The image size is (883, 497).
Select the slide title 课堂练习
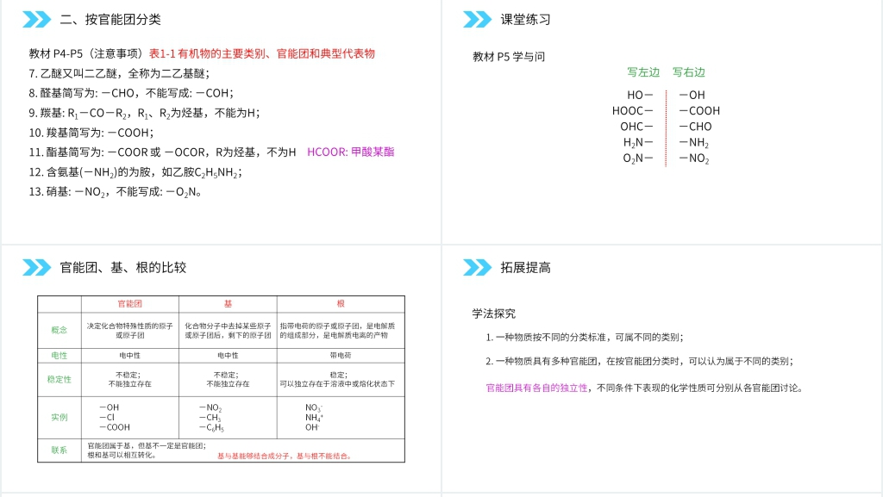tap(525, 20)
